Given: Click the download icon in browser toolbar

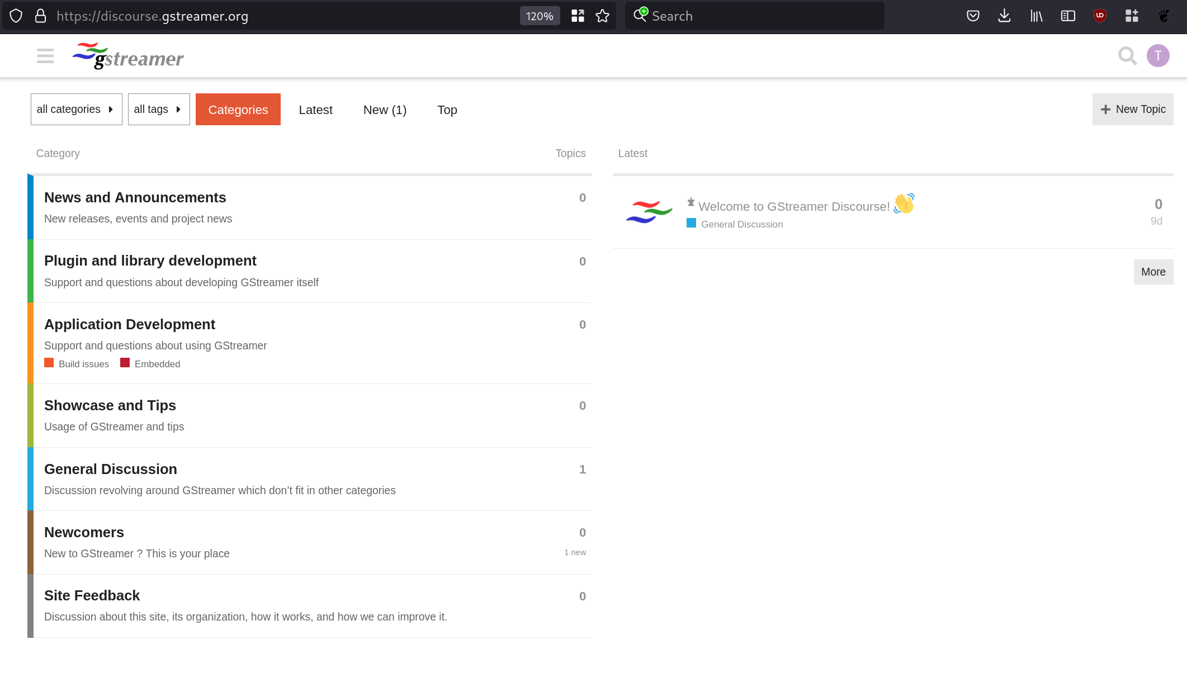Looking at the screenshot, I should pos(1004,16).
